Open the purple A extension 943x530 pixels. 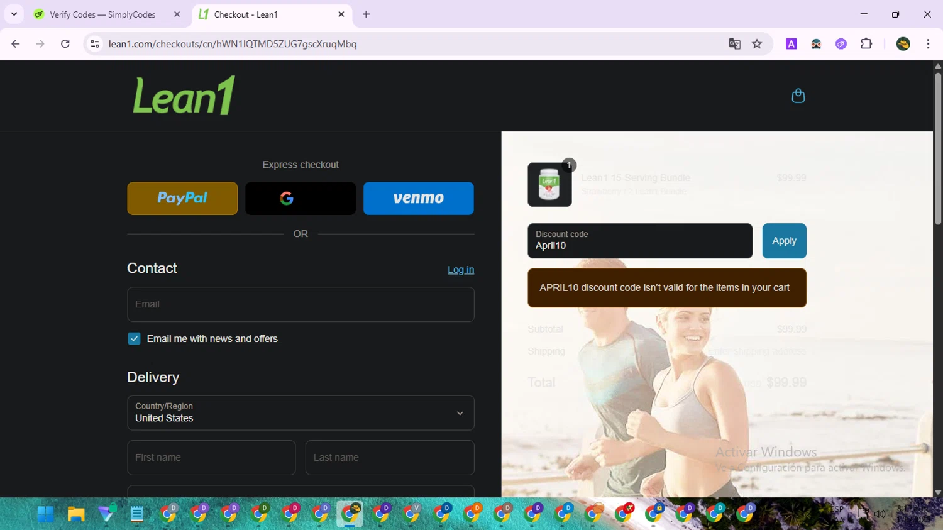click(791, 44)
